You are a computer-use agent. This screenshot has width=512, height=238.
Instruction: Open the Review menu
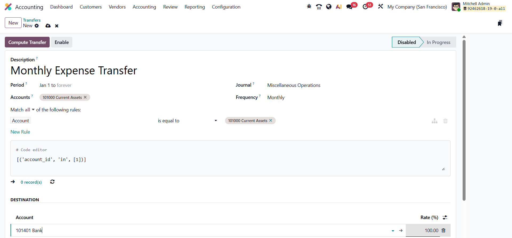click(170, 7)
